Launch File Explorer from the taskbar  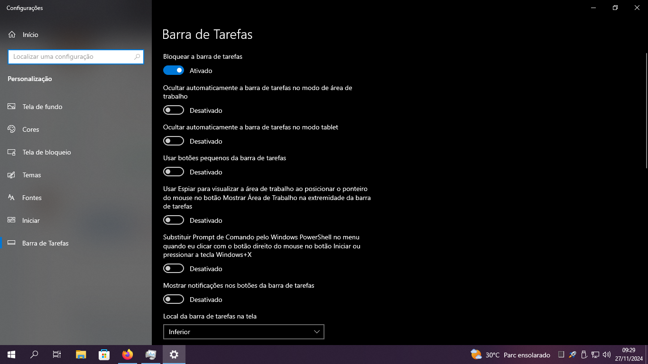81,355
